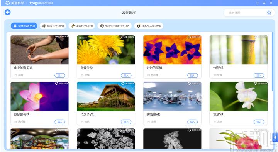The width and height of the screenshot is (278, 152).
Task: Open the single crystal cluster thumbnail
Action: click(x=172, y=139)
